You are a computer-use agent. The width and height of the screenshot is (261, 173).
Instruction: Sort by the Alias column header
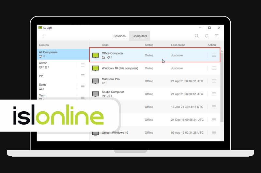tap(105, 45)
